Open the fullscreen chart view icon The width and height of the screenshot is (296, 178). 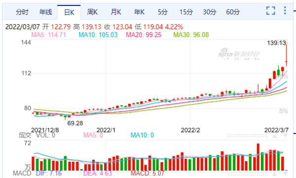[270, 10]
